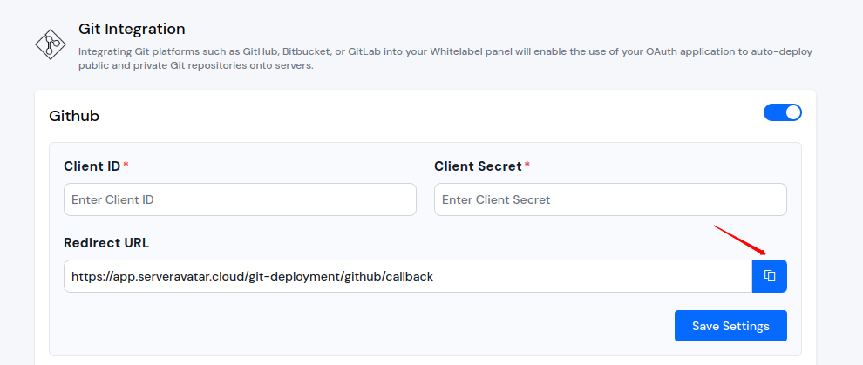Click the Redirect URL label

[106, 243]
